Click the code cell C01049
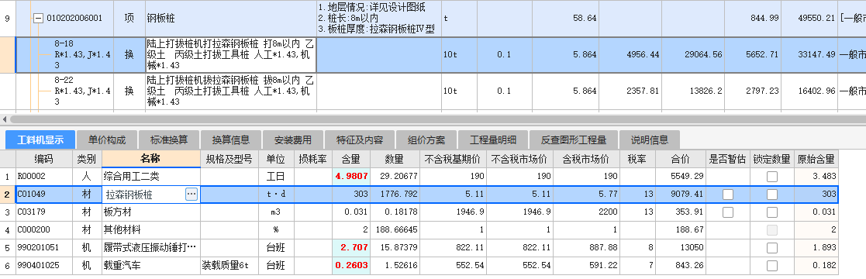866x279 pixels. point(44,195)
